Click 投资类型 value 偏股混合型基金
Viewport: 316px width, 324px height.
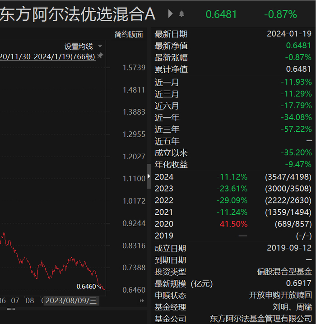(284, 272)
